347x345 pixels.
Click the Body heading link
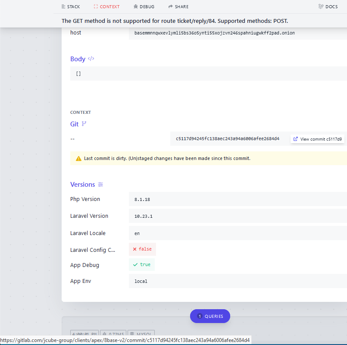click(x=78, y=59)
